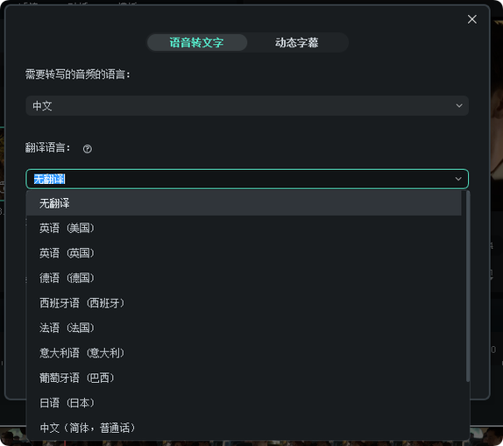This screenshot has height=446, width=503.
Task: Select 葡萄牙语（巴西） option
Action: pyautogui.click(x=244, y=378)
